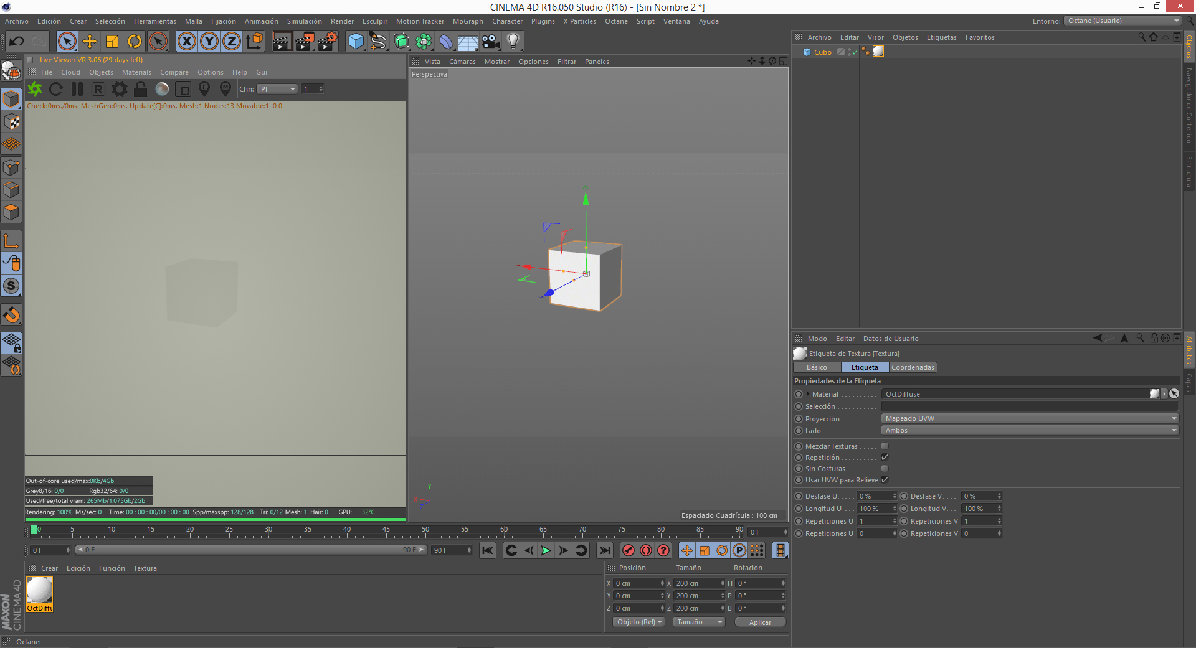
Task: Add a Cube primitive from the toolbar
Action: click(356, 42)
